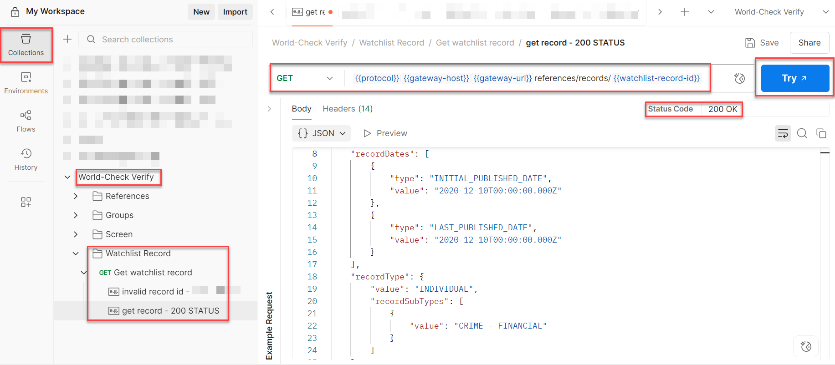Click the Share button
This screenshot has width=835, height=365.
pos(809,43)
